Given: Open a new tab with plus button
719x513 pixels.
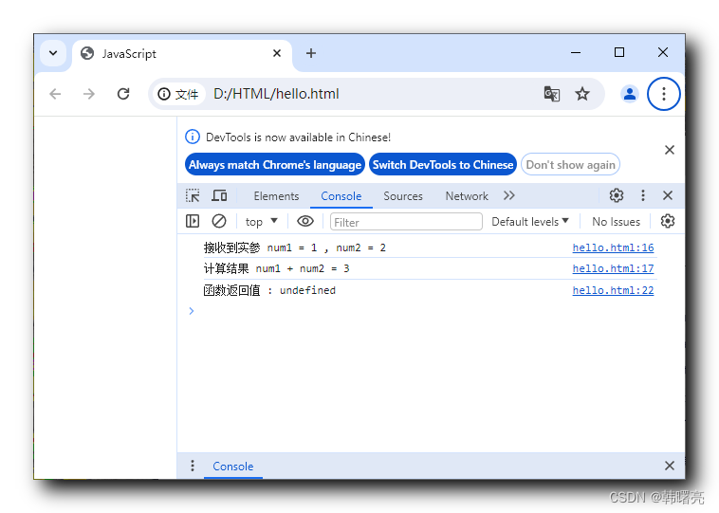Looking at the screenshot, I should point(311,54).
